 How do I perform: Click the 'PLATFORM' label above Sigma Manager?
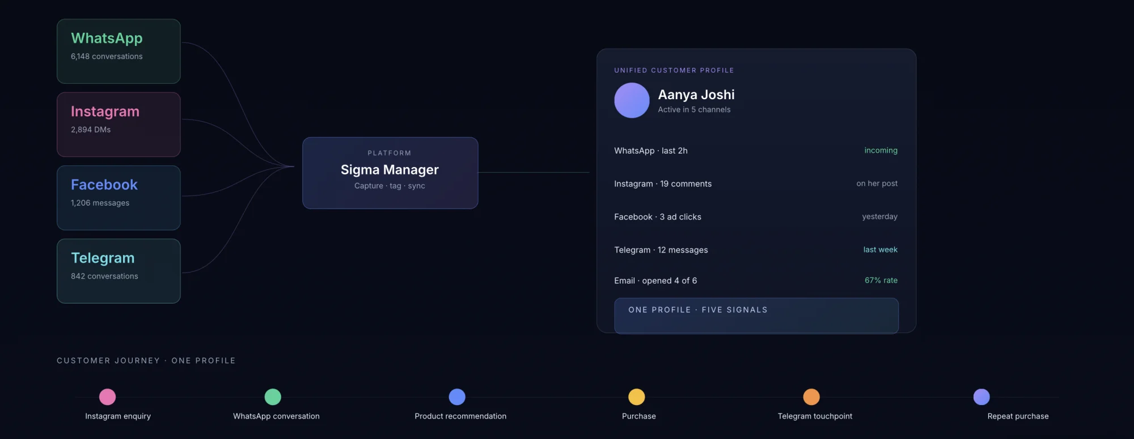(x=390, y=153)
